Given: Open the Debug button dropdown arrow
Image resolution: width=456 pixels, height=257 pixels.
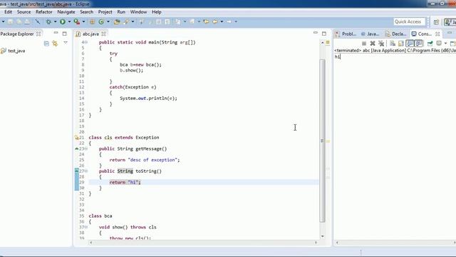Looking at the screenshot, I should (56, 21).
